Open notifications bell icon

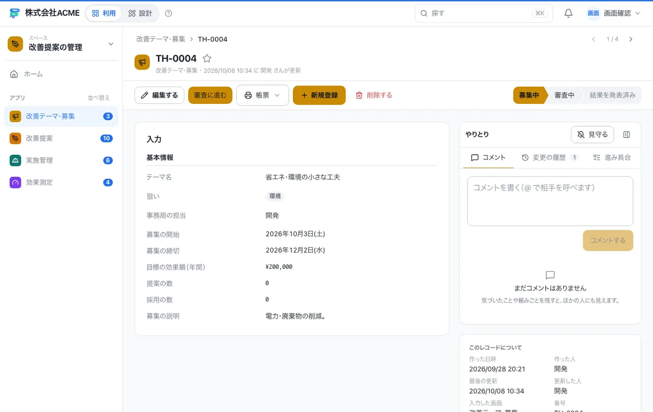568,13
